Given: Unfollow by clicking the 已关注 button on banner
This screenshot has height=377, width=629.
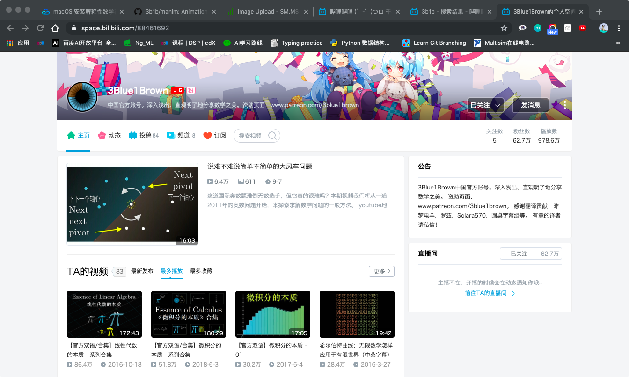Looking at the screenshot, I should [x=481, y=105].
